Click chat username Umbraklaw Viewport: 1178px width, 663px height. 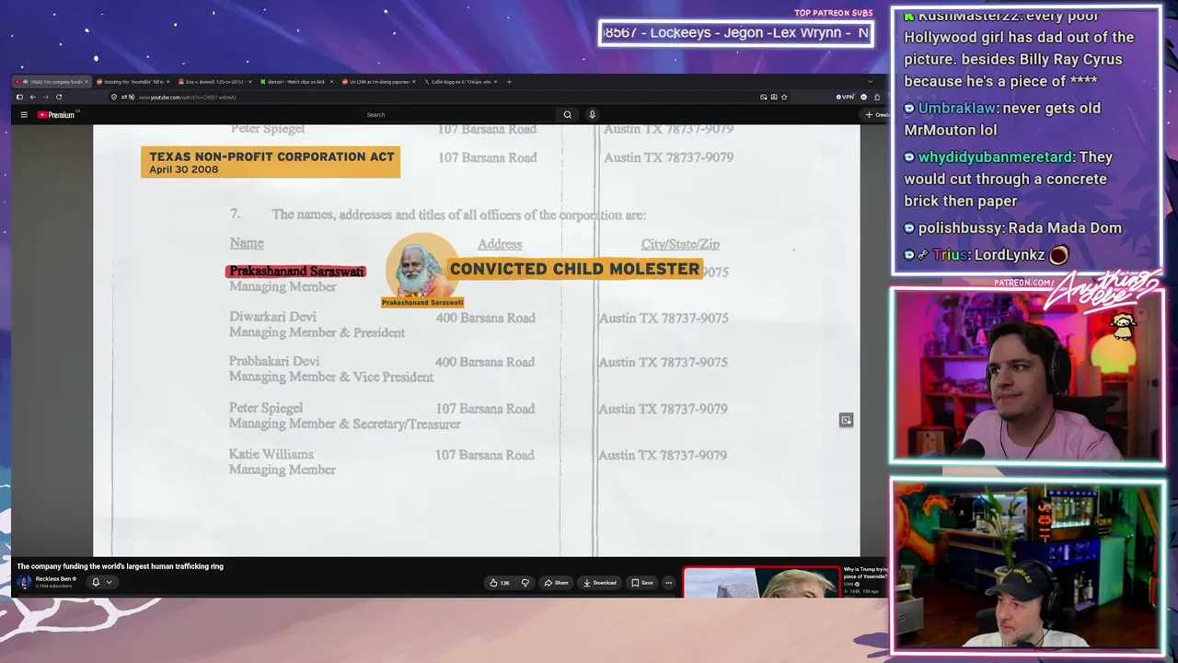point(958,108)
